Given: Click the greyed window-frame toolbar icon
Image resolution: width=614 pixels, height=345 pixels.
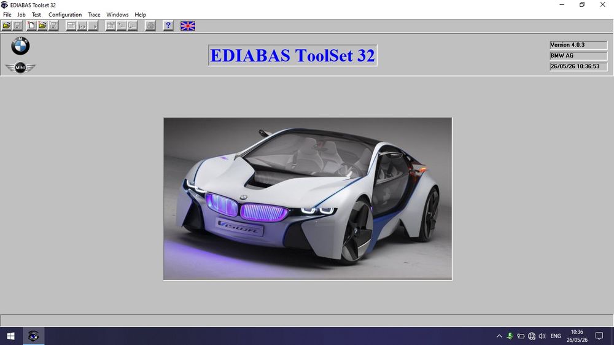Looking at the screenshot, I should point(71,26).
